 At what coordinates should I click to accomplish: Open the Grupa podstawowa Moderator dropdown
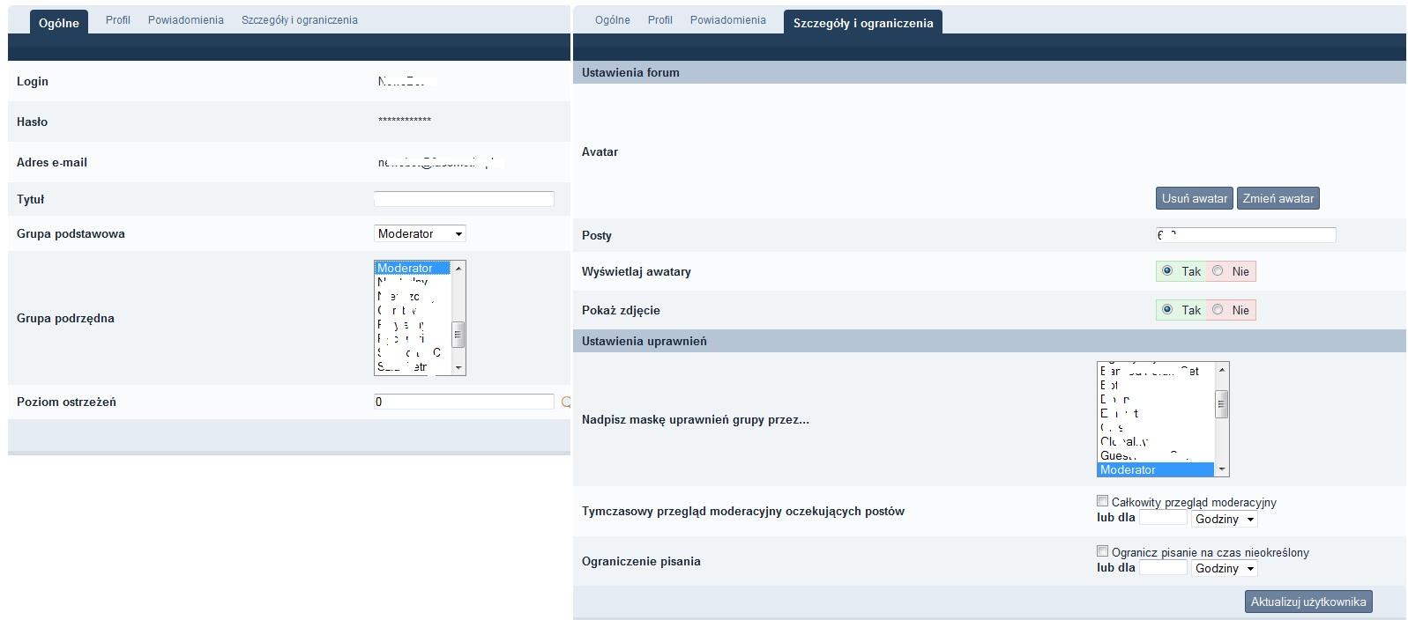point(420,233)
